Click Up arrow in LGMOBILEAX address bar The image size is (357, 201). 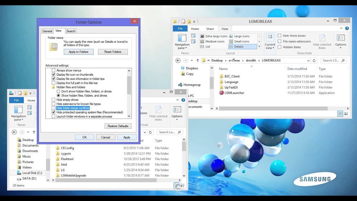pyautogui.click(x=198, y=60)
